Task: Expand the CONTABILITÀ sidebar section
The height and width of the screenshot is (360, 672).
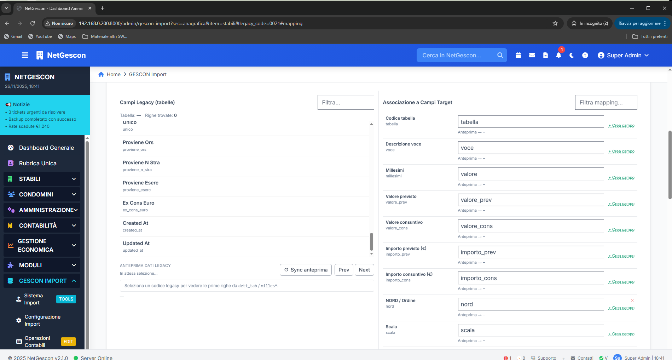Action: pyautogui.click(x=42, y=225)
